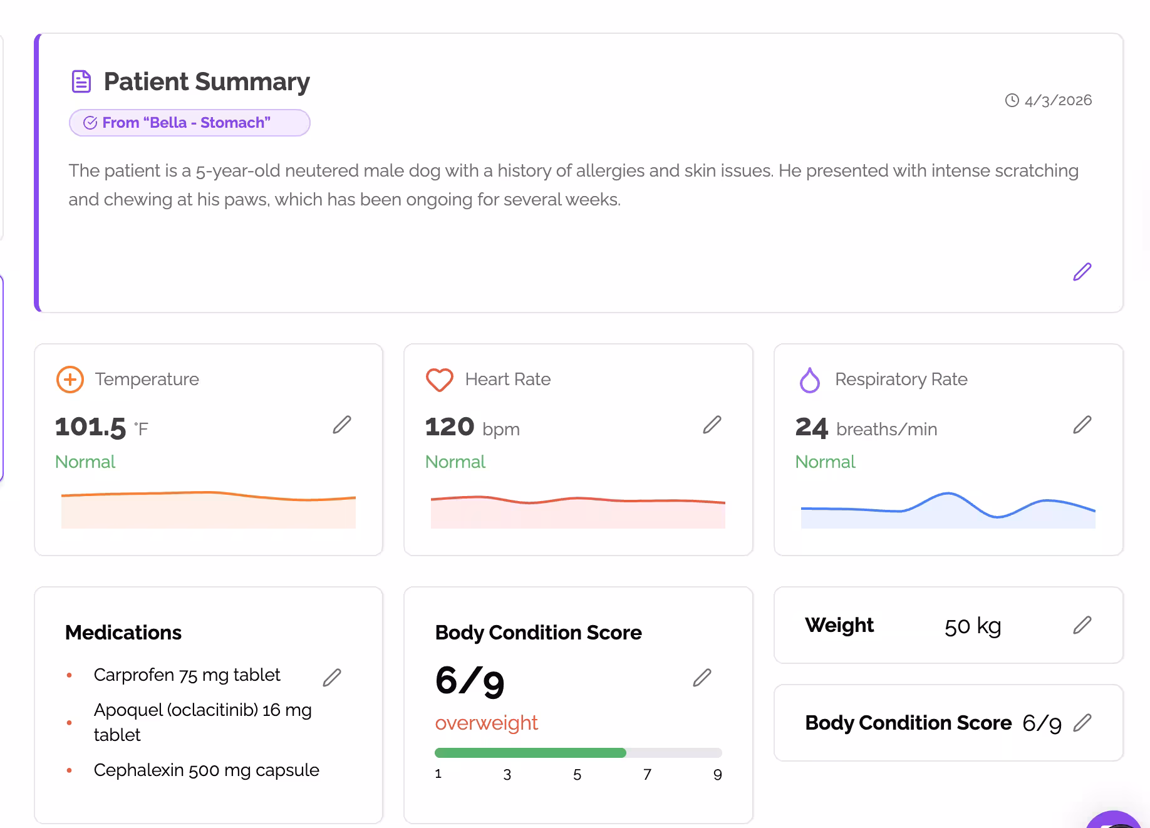Edit the Medications list
This screenshot has width=1150, height=828.
(x=333, y=677)
